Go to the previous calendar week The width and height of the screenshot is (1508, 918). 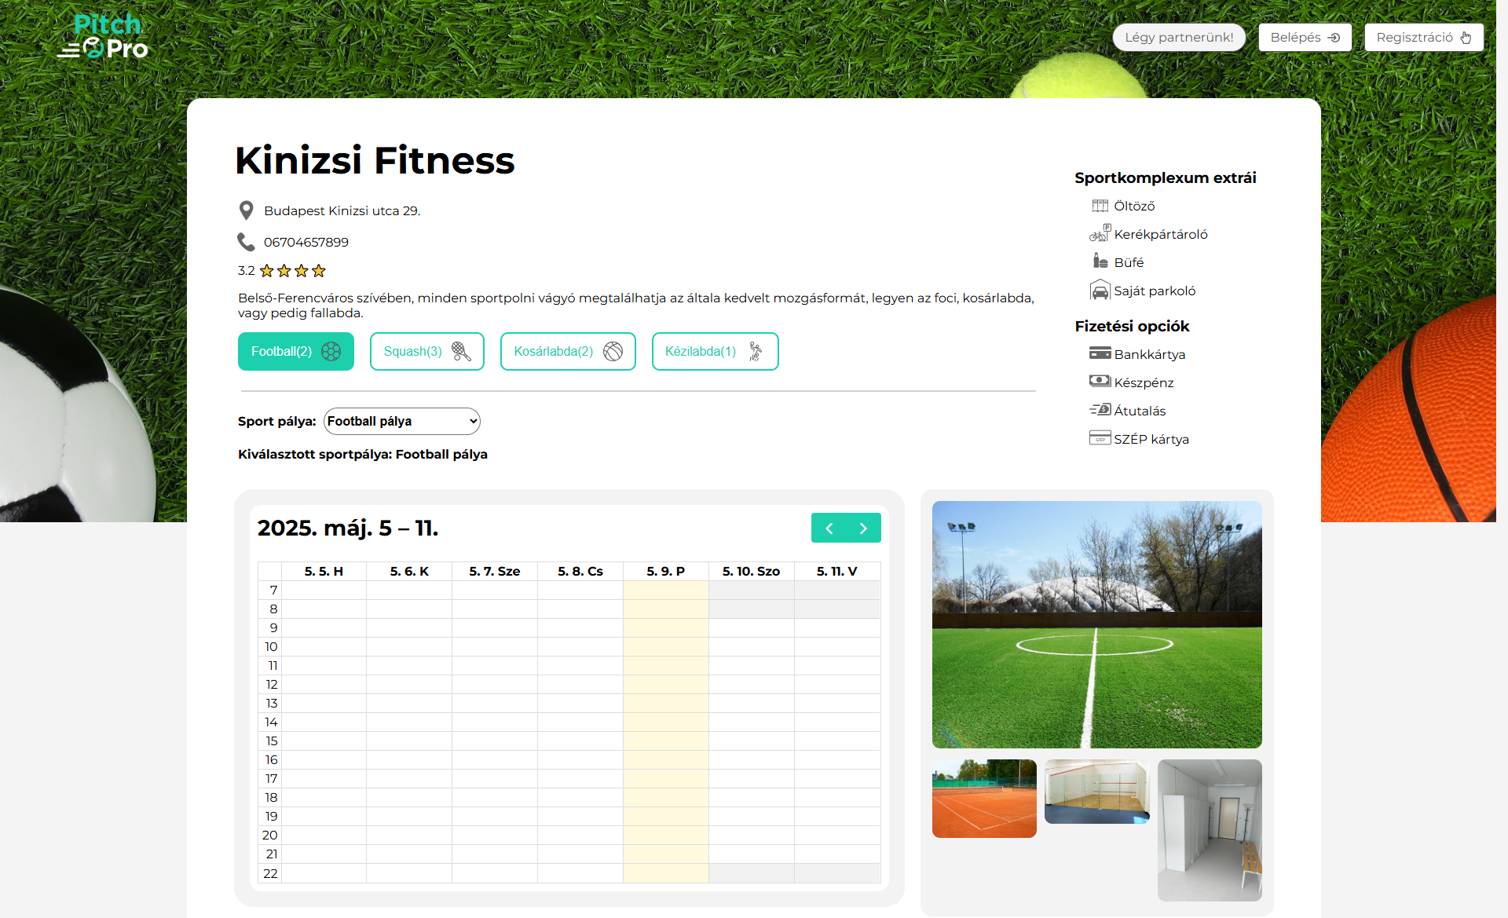coord(829,528)
